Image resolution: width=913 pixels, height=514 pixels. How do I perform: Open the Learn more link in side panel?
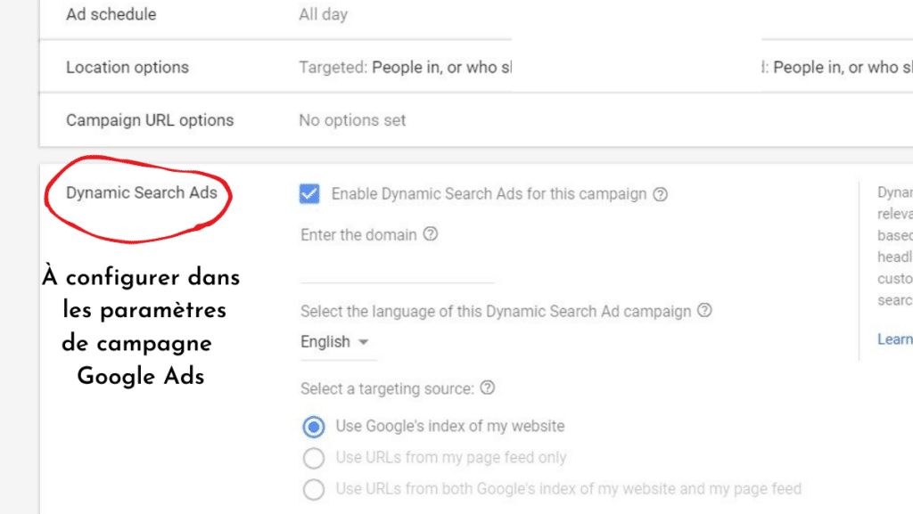(x=895, y=339)
